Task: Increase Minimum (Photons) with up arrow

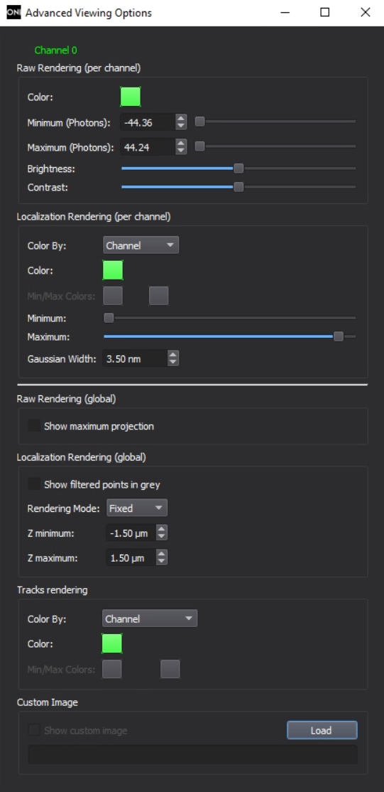Action: pos(181,118)
